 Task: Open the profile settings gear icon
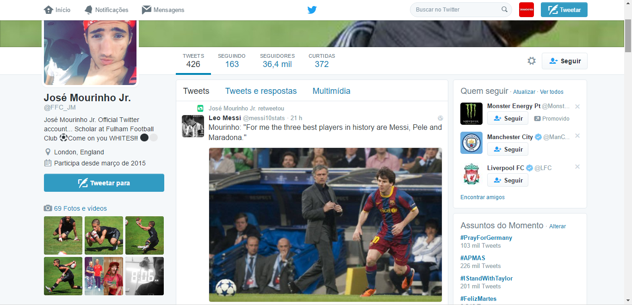[531, 61]
